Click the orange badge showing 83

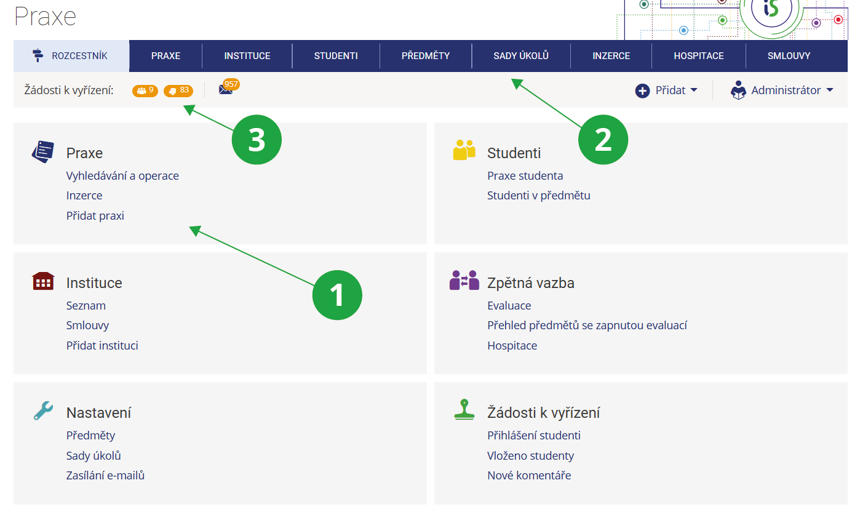tap(178, 90)
